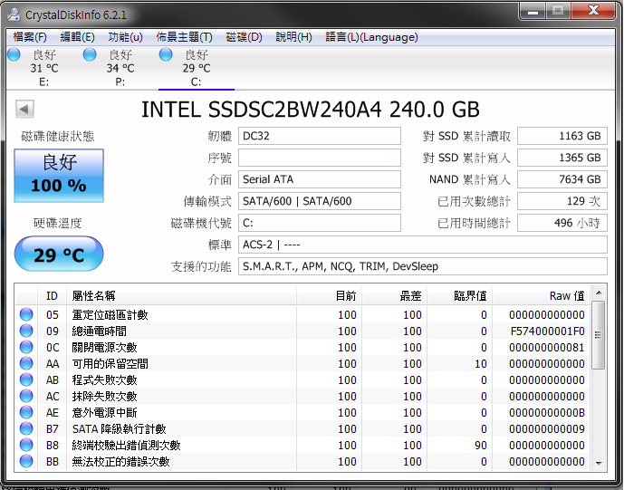
Task: Click the firmware field showing DC32
Action: tap(319, 136)
